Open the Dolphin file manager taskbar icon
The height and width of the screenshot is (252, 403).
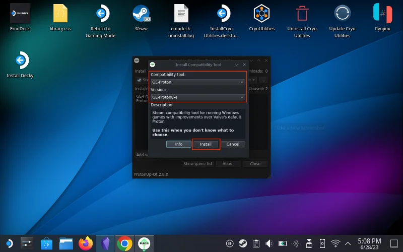pos(66,243)
